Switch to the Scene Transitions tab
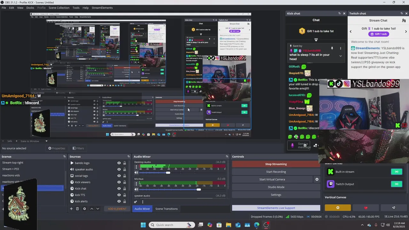 coord(166,209)
